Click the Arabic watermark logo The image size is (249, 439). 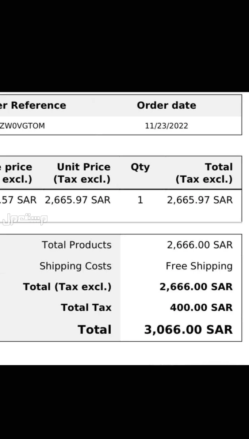24,219
